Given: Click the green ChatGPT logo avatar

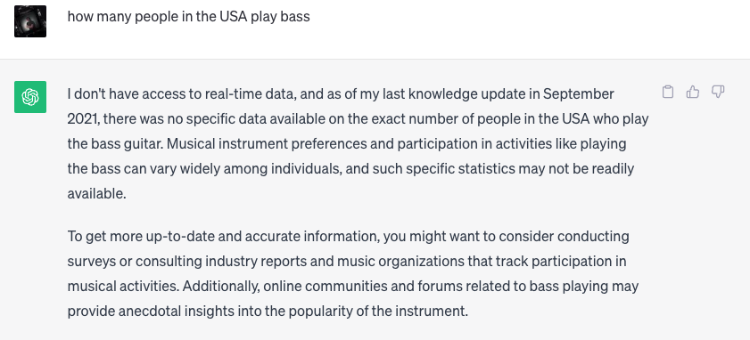Looking at the screenshot, I should [x=30, y=97].
